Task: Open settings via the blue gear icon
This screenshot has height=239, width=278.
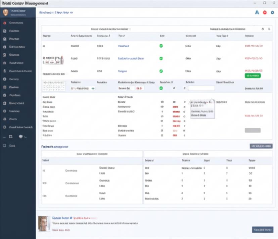Action: [272, 12]
